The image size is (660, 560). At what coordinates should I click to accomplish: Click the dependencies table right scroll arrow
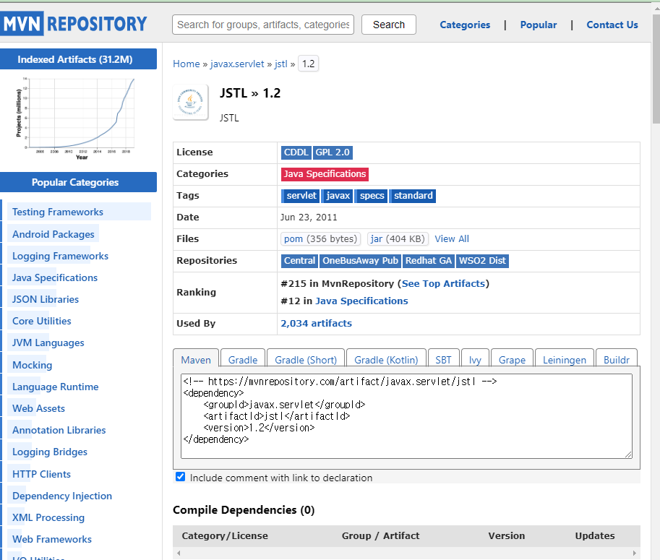pyautogui.click(x=634, y=553)
